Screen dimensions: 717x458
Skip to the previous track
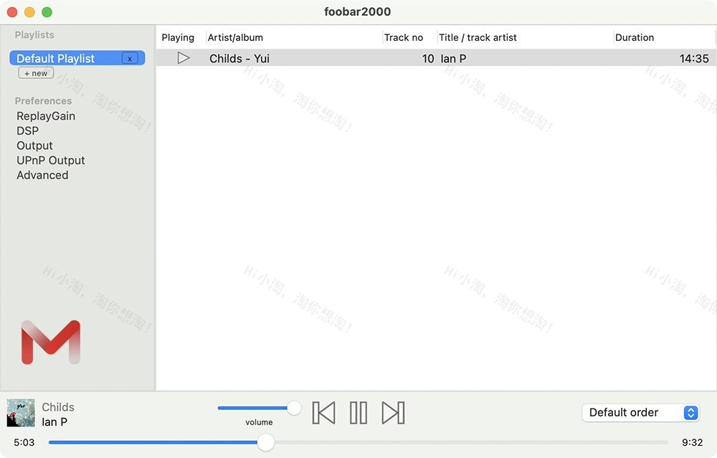pos(324,413)
